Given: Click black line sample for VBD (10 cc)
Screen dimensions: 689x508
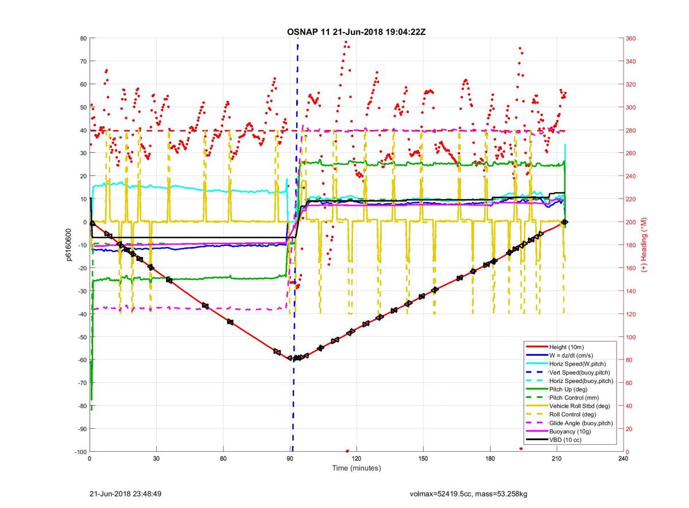Looking at the screenshot, I should (x=536, y=439).
